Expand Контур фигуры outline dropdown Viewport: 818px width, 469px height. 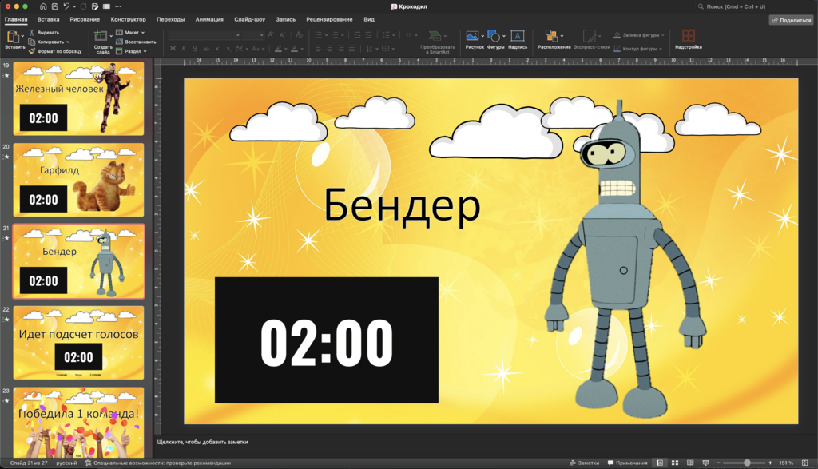pyautogui.click(x=661, y=49)
